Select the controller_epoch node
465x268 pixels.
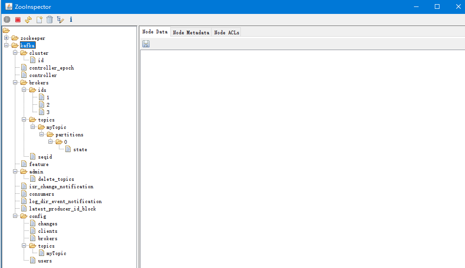tap(51, 68)
